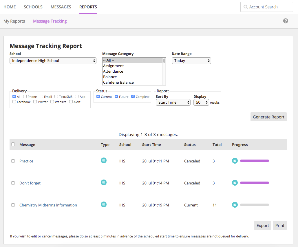Check the App delivery option
The width and height of the screenshot is (298, 247).
[x=77, y=96]
